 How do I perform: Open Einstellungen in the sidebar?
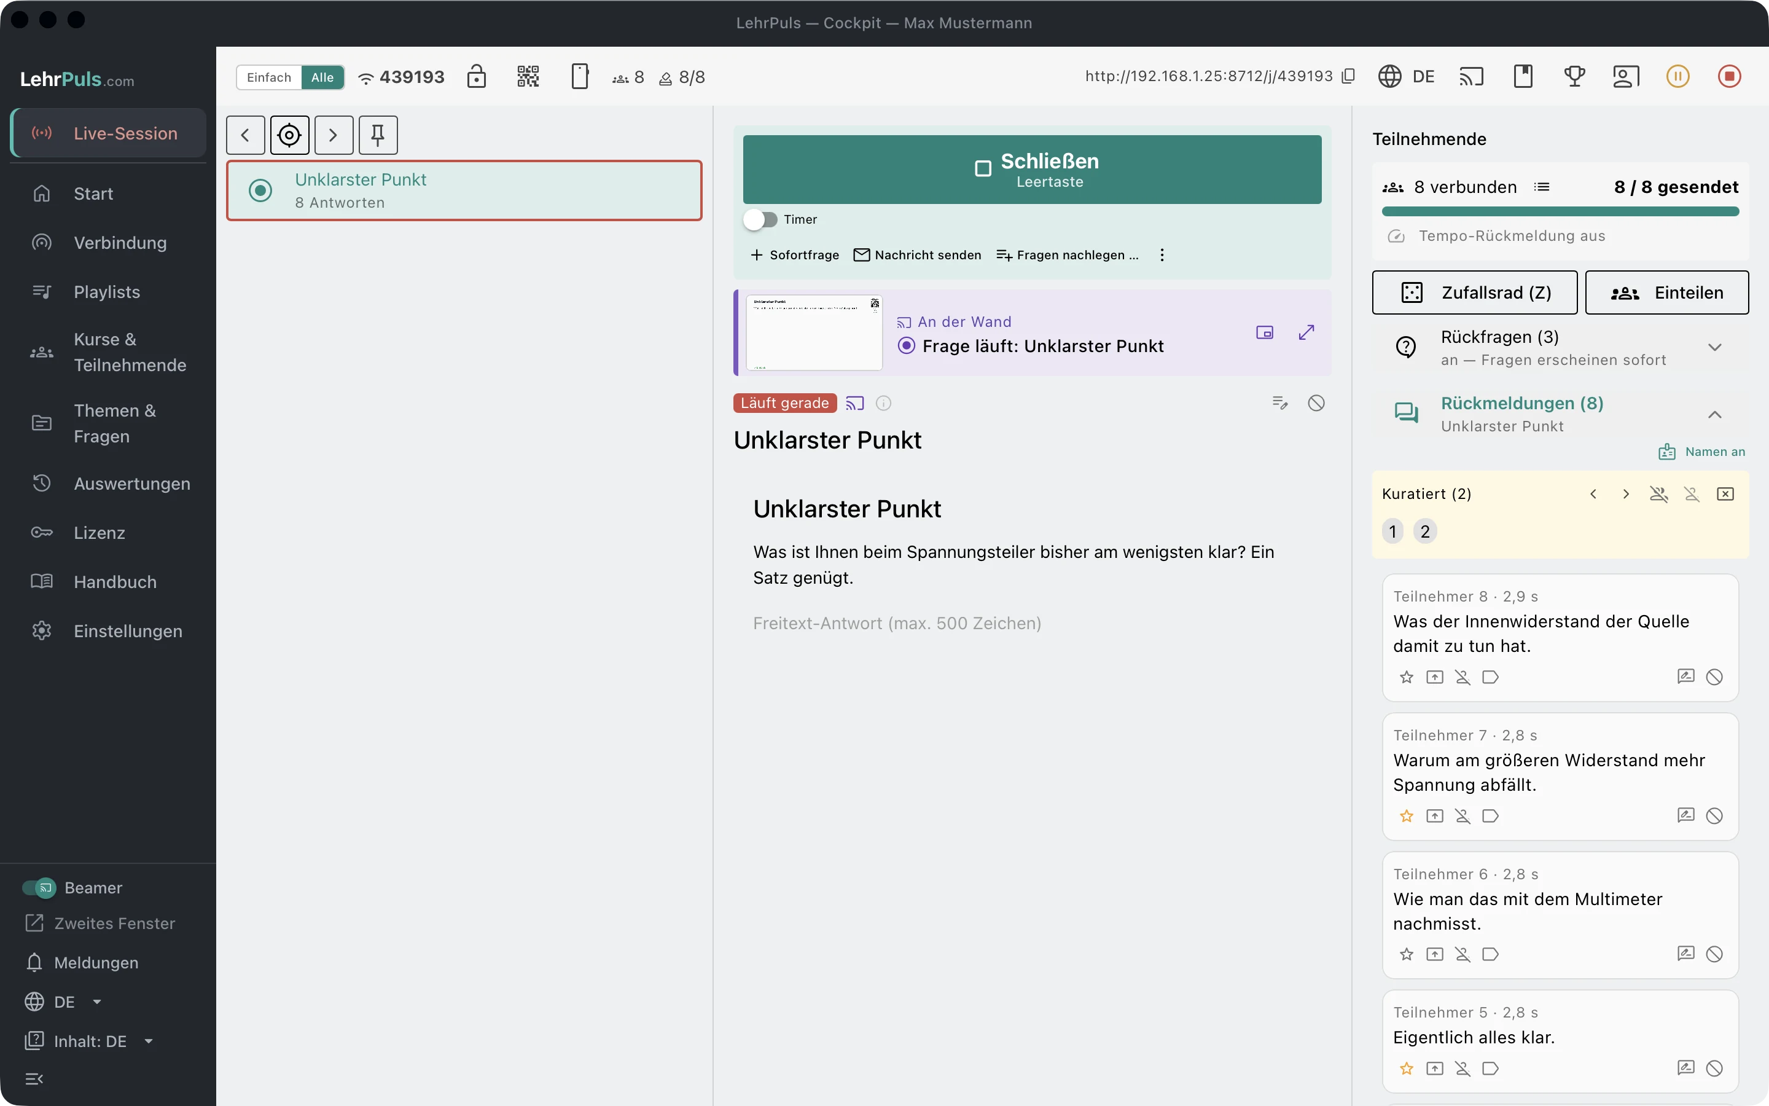pos(108,630)
